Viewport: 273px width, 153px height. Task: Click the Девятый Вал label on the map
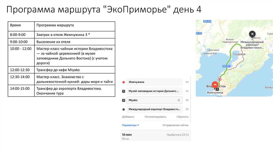tap(210, 53)
